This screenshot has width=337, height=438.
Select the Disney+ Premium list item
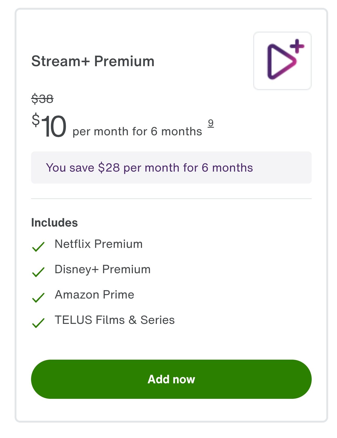click(102, 269)
